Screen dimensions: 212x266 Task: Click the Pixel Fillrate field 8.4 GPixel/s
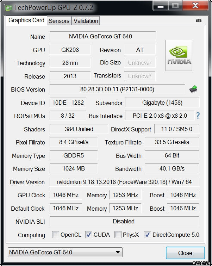(x=74, y=142)
